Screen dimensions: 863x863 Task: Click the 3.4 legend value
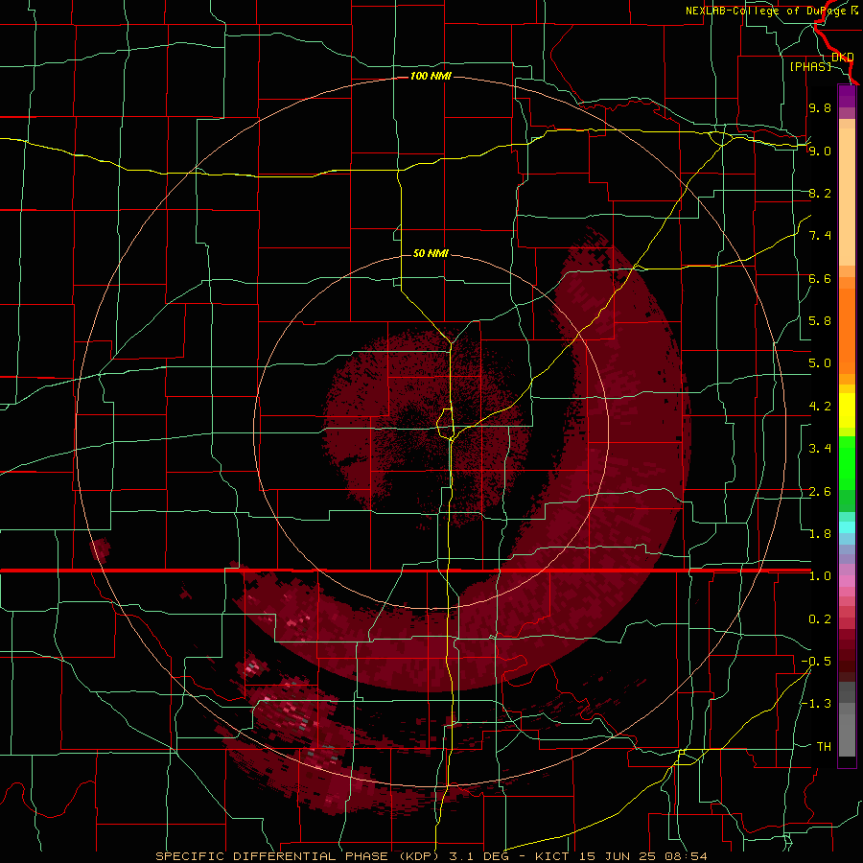820,449
